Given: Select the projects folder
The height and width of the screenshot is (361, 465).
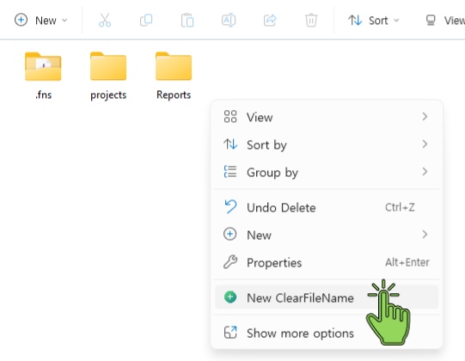Looking at the screenshot, I should (108, 76).
